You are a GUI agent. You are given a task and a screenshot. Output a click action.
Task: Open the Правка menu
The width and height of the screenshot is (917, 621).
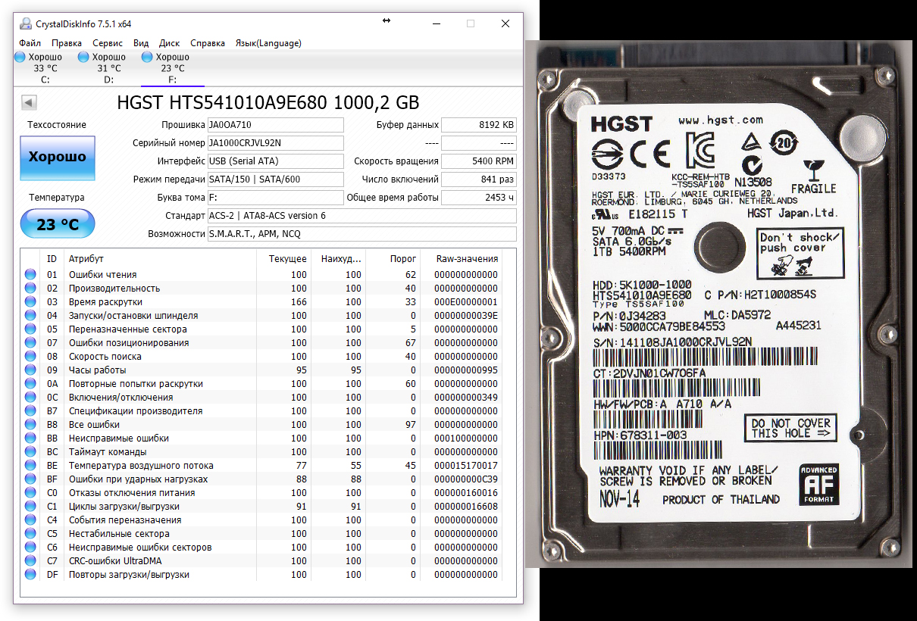click(67, 43)
